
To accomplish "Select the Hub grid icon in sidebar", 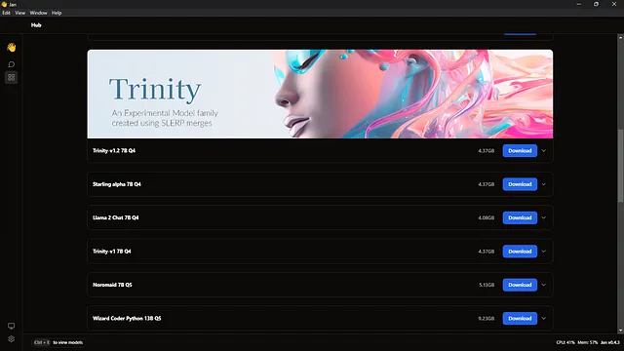I will tap(11, 77).
